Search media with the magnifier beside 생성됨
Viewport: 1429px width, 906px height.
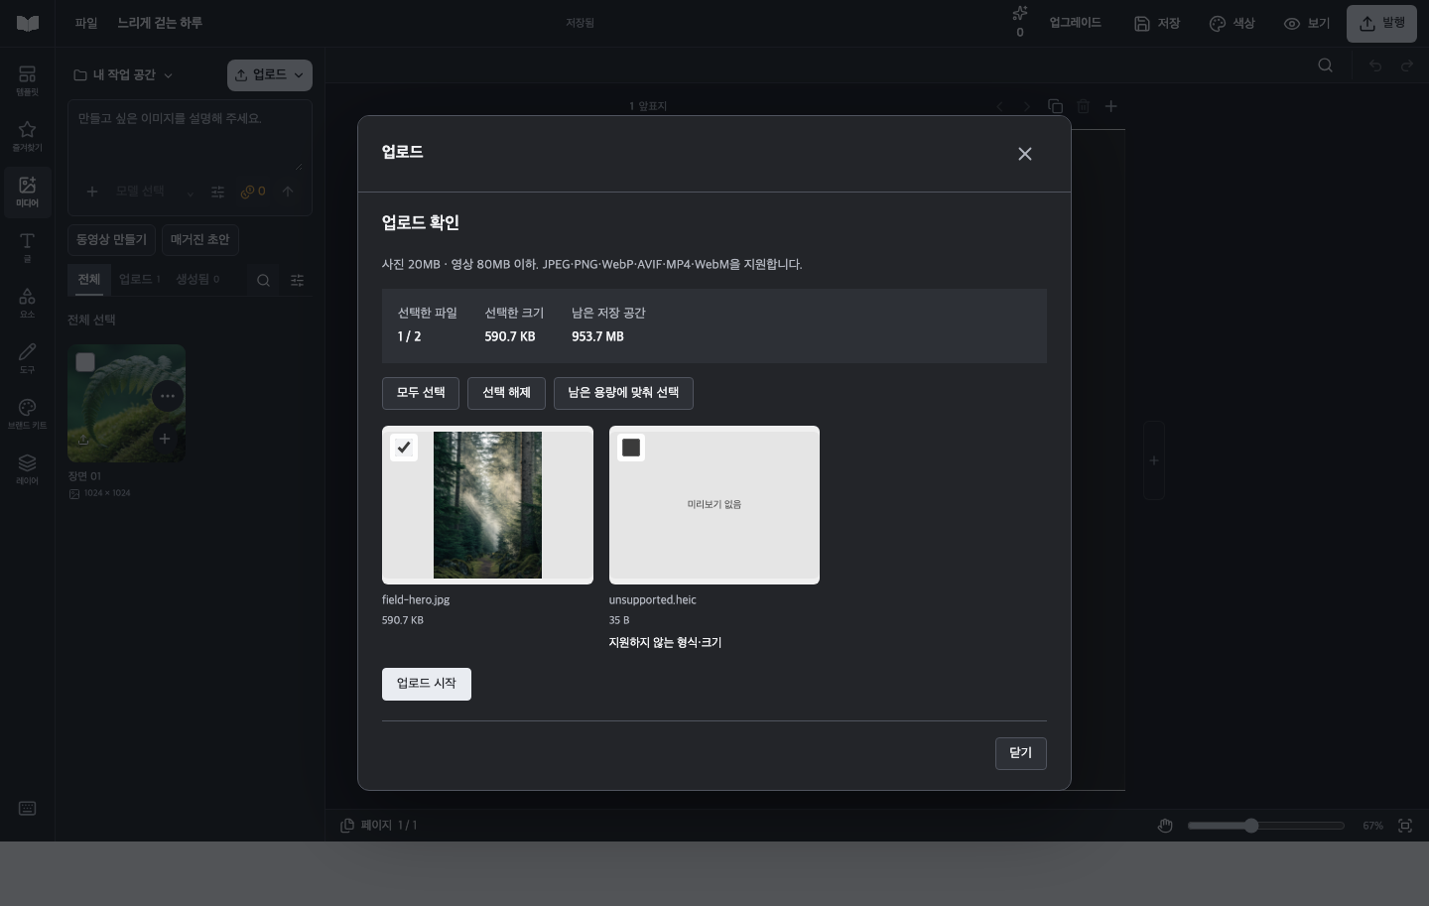click(263, 281)
